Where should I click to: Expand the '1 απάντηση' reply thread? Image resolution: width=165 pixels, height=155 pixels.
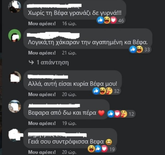click(x=49, y=62)
